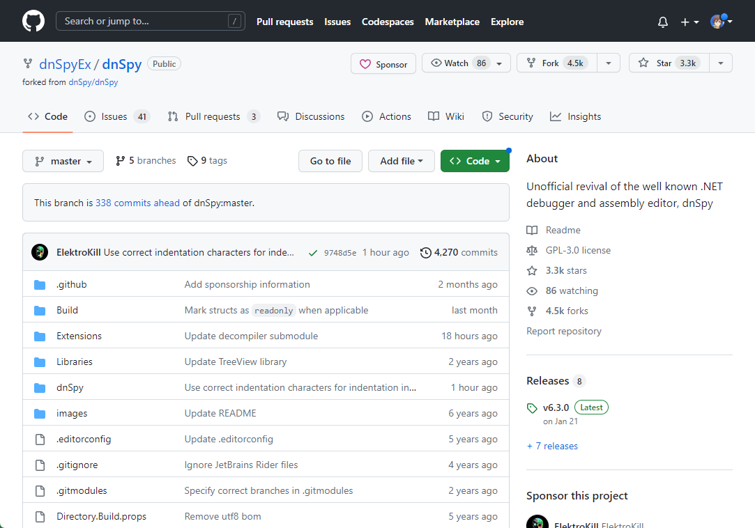Open commit hash 9748d5e
Image resolution: width=755 pixels, height=528 pixels.
click(x=340, y=253)
